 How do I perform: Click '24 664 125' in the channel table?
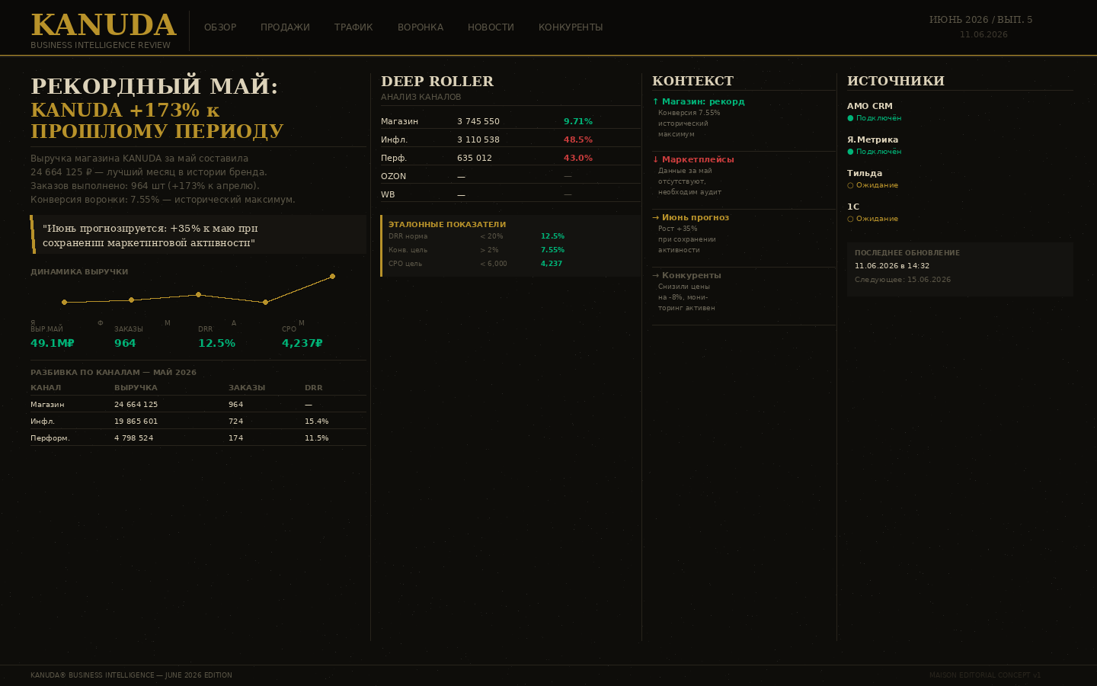(136, 405)
